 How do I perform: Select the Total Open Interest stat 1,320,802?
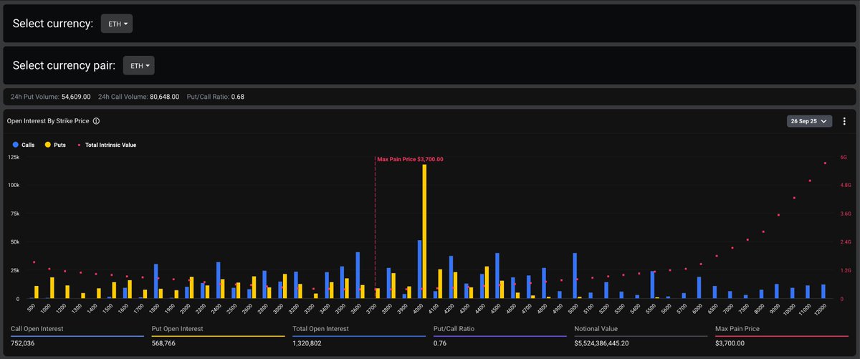[311, 343]
